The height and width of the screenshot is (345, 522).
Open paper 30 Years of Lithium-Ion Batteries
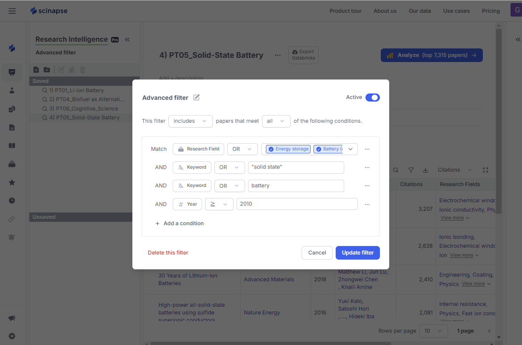pos(188,280)
